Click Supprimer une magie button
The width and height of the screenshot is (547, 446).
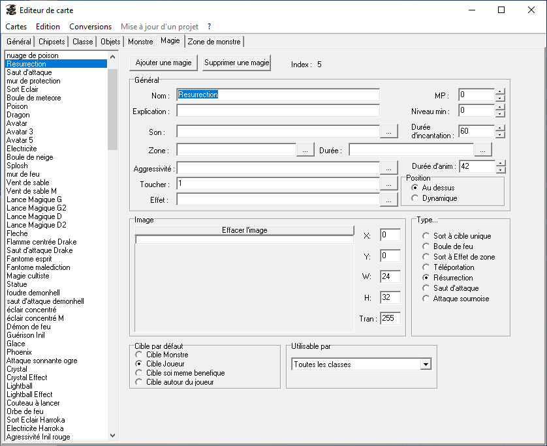[236, 63]
